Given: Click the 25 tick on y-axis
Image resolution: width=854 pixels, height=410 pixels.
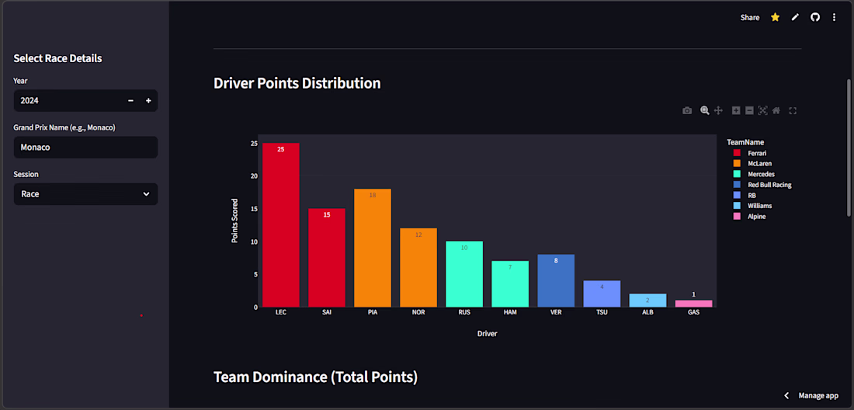Looking at the screenshot, I should point(254,143).
